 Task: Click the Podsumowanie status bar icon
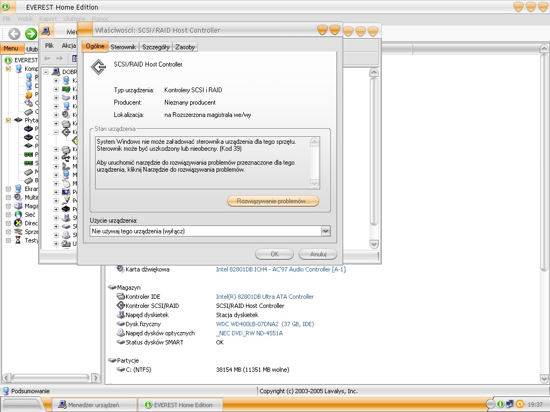coord(5,391)
